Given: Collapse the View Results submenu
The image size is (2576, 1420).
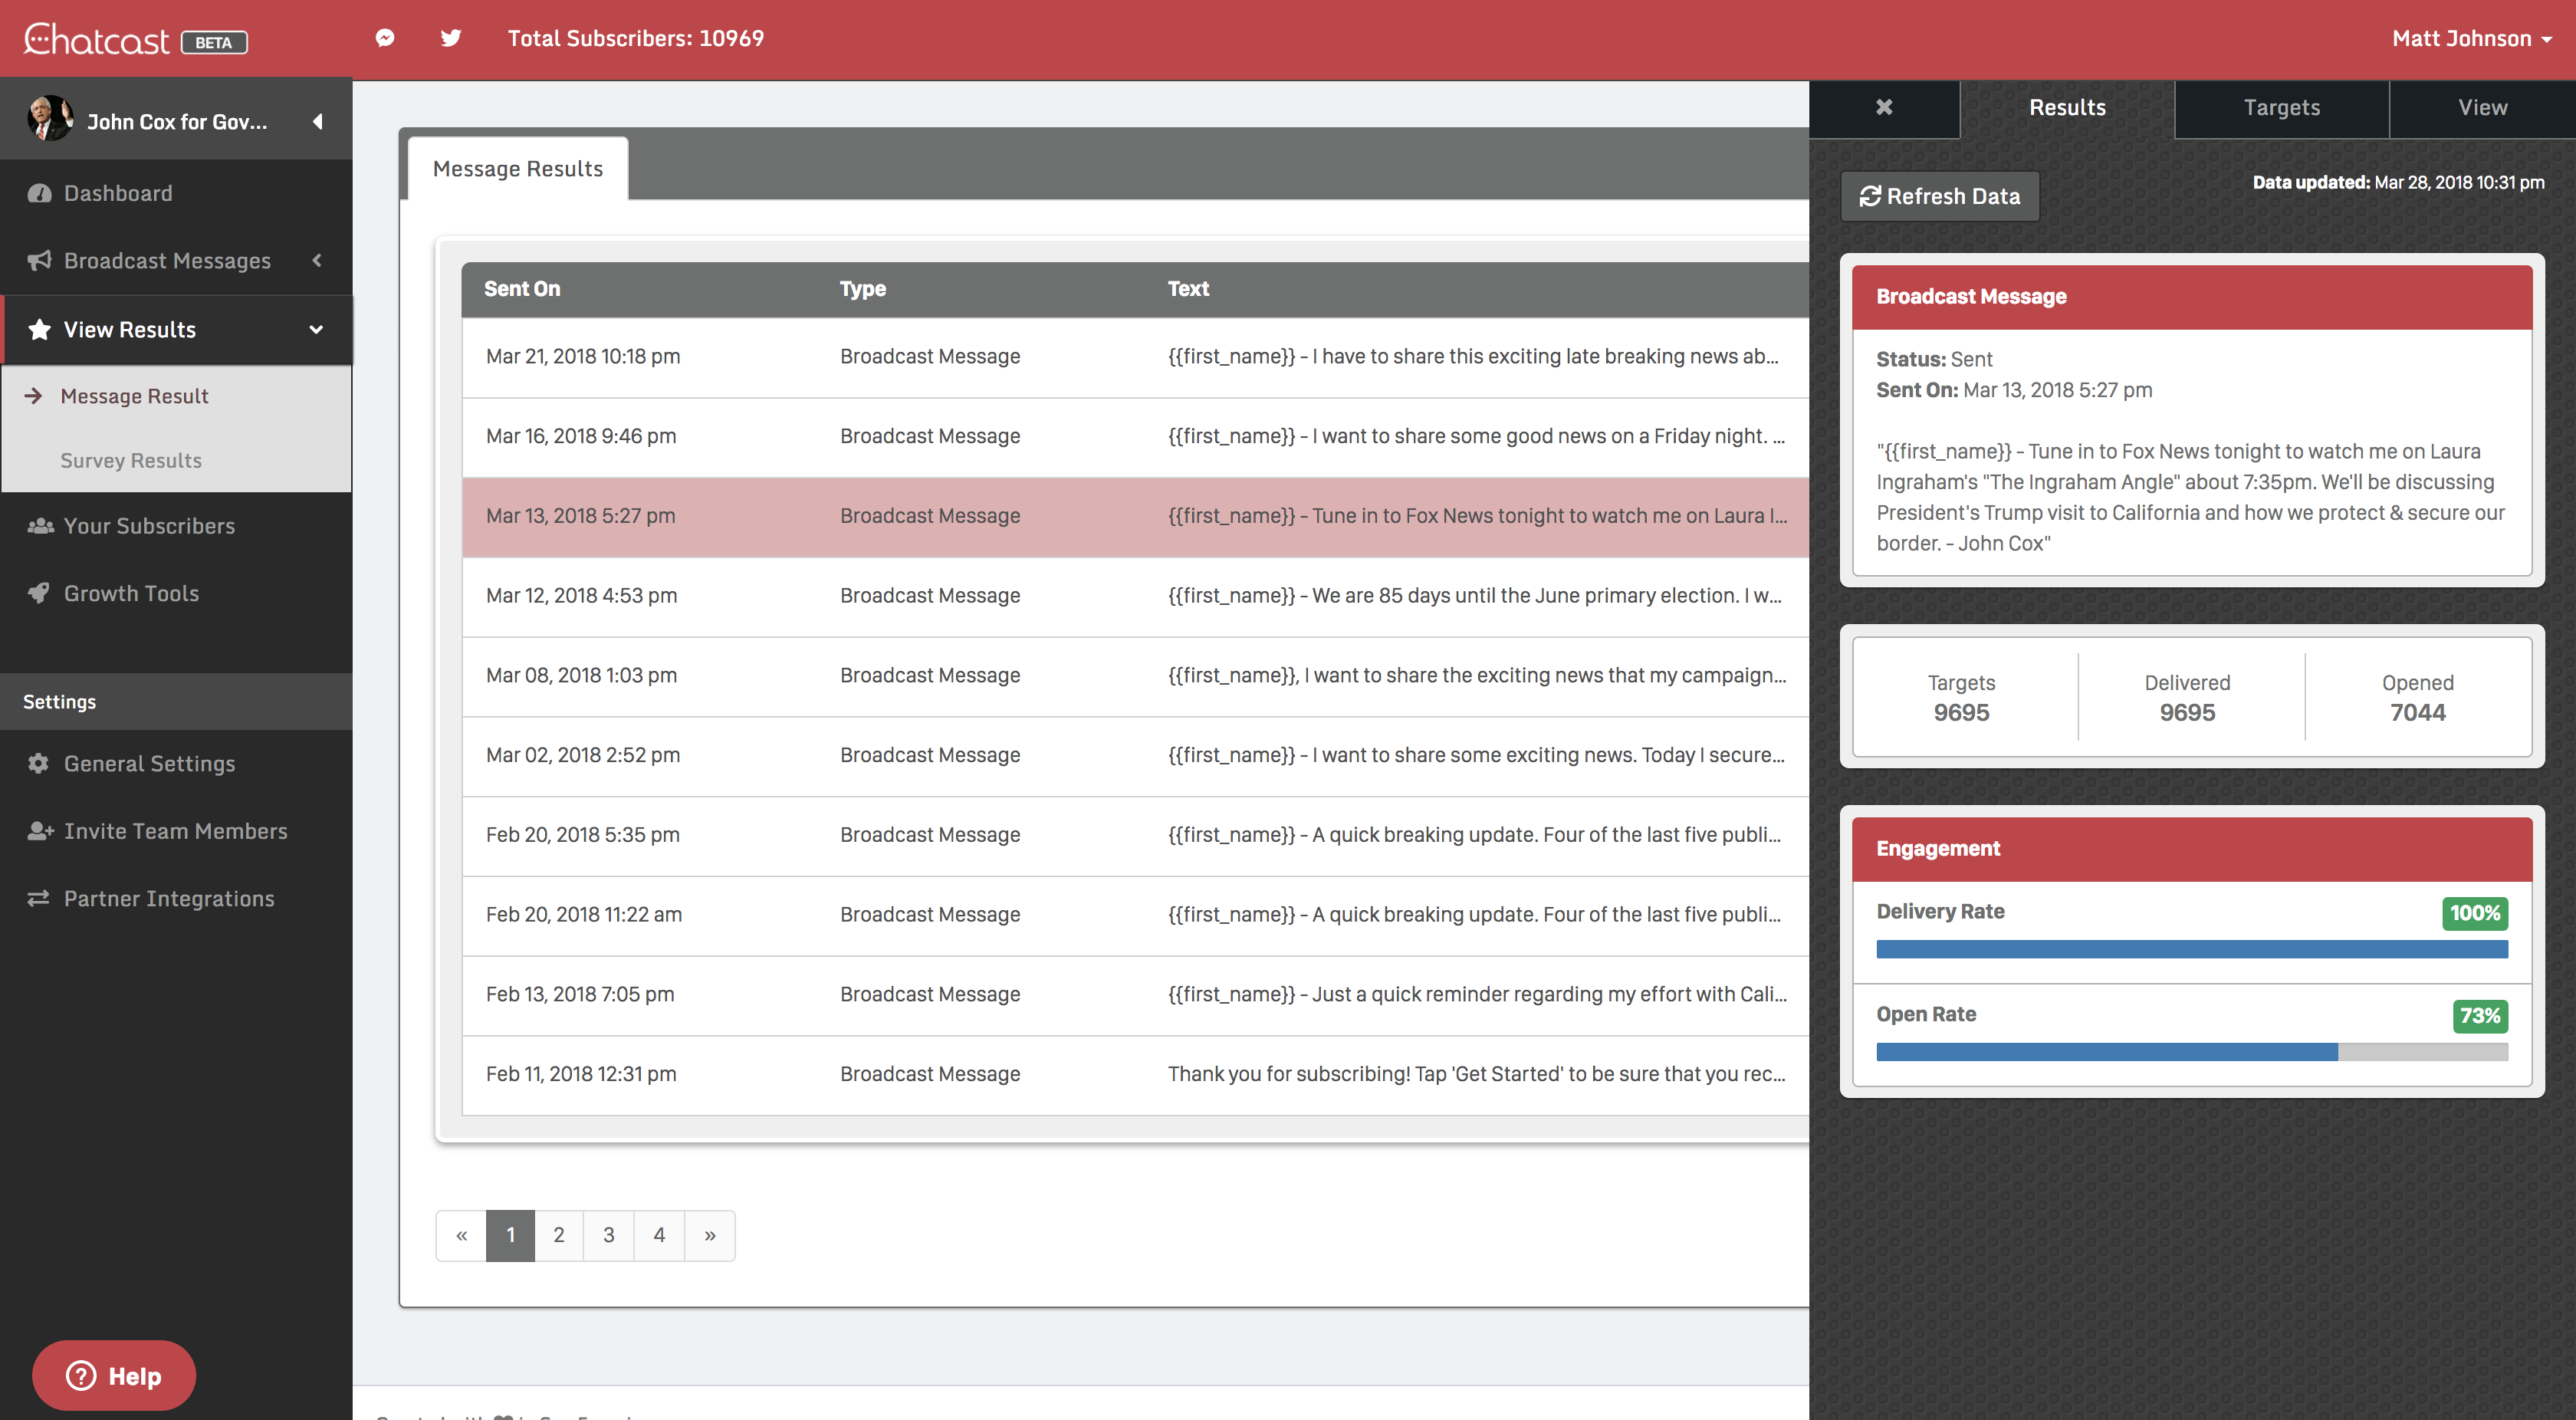Looking at the screenshot, I should click(x=316, y=329).
